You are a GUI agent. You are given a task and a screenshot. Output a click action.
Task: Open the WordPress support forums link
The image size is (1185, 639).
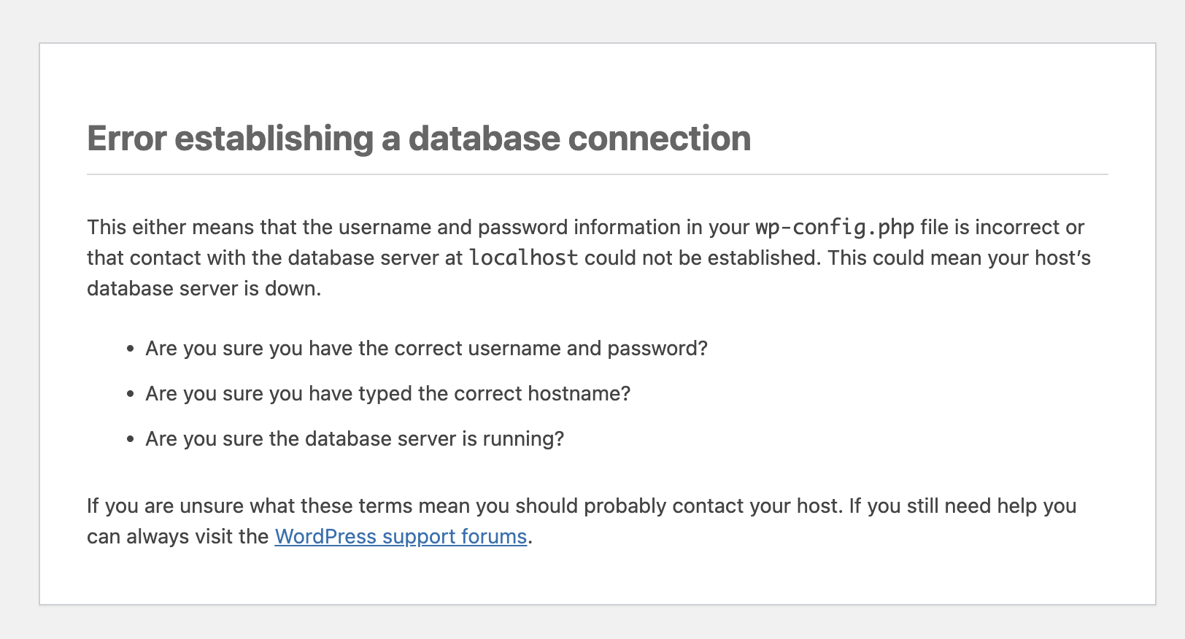tap(401, 537)
